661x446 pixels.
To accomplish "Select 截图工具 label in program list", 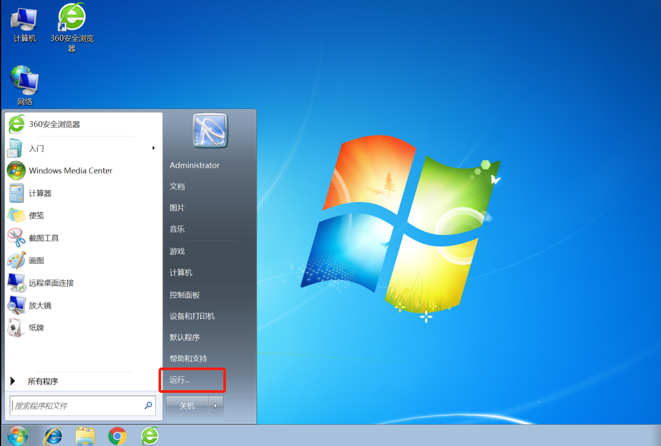I will pyautogui.click(x=44, y=238).
